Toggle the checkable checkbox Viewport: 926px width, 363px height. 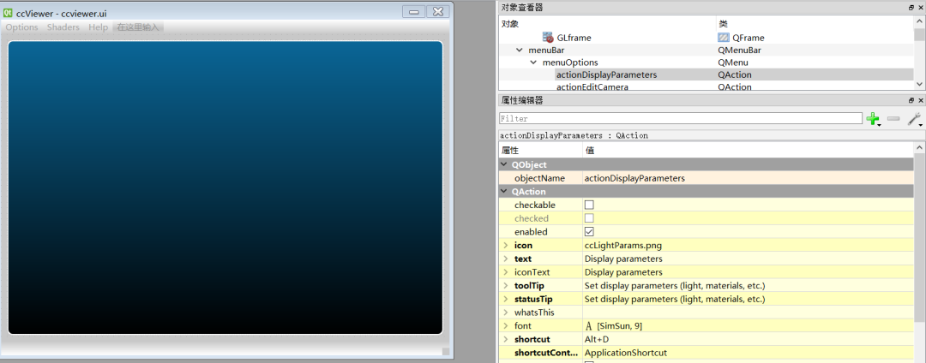pyautogui.click(x=589, y=205)
